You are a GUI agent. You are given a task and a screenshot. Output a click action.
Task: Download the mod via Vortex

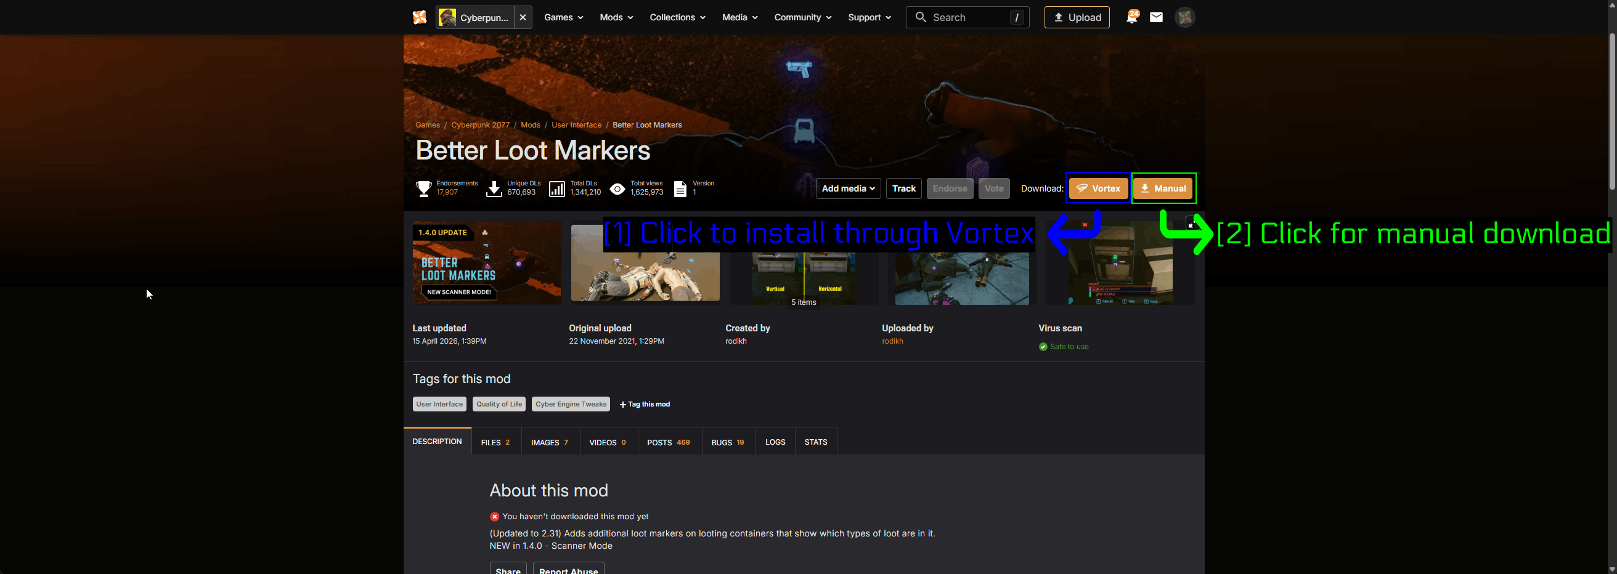(x=1099, y=188)
